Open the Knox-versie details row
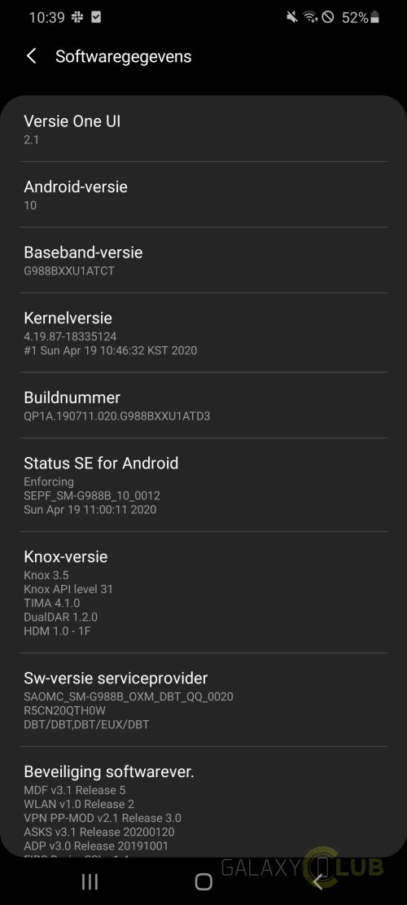The height and width of the screenshot is (905, 407). (x=203, y=592)
